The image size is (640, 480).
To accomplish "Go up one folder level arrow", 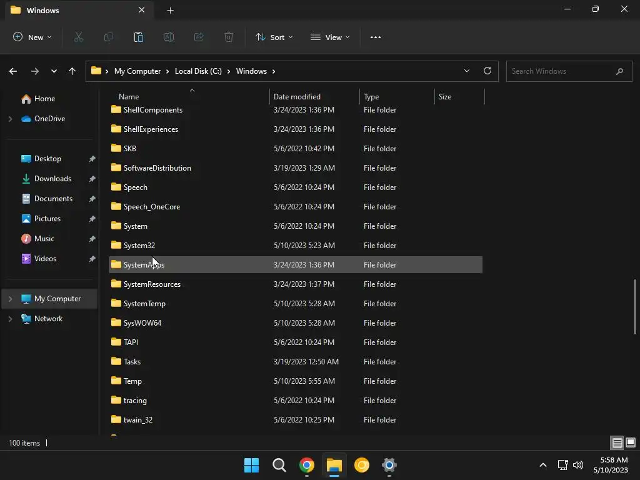I will click(72, 71).
